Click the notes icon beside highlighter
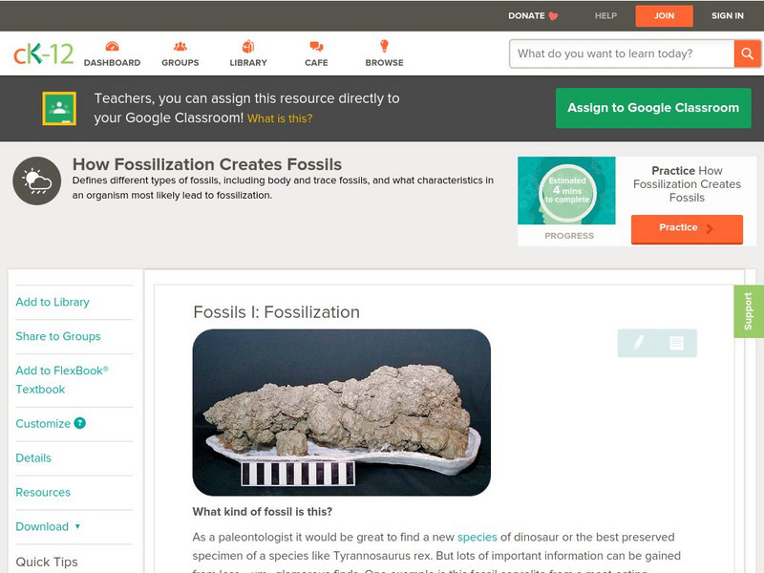 coord(676,343)
